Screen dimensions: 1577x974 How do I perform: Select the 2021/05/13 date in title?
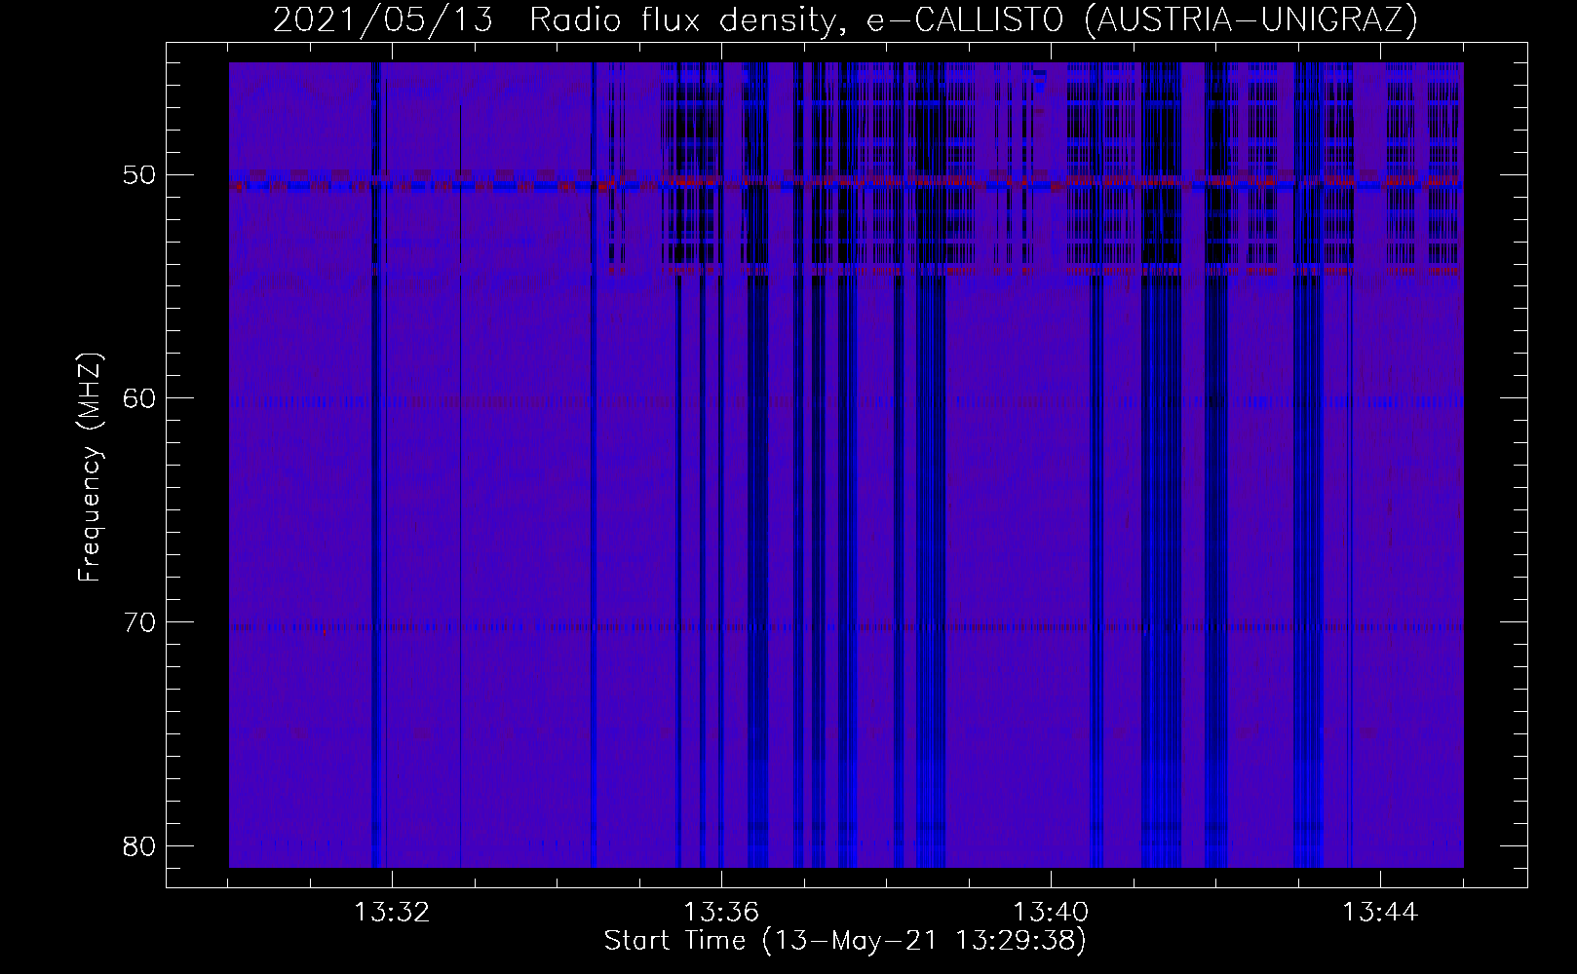[x=383, y=19]
